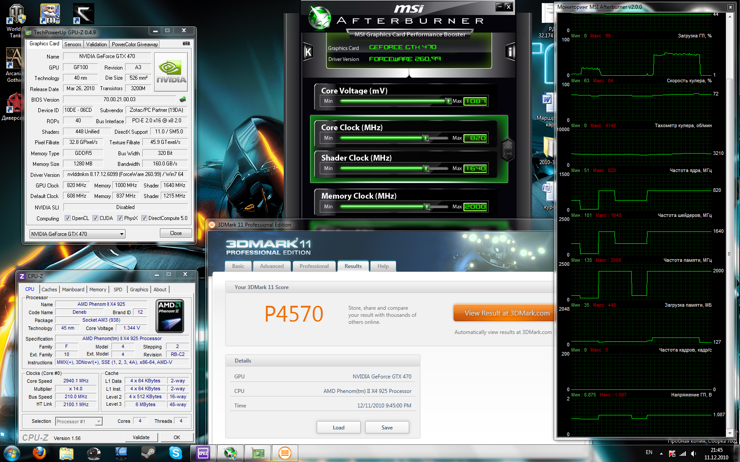
Task: Toggle the OpenCL checkbox in GPU-Z
Action: click(67, 218)
